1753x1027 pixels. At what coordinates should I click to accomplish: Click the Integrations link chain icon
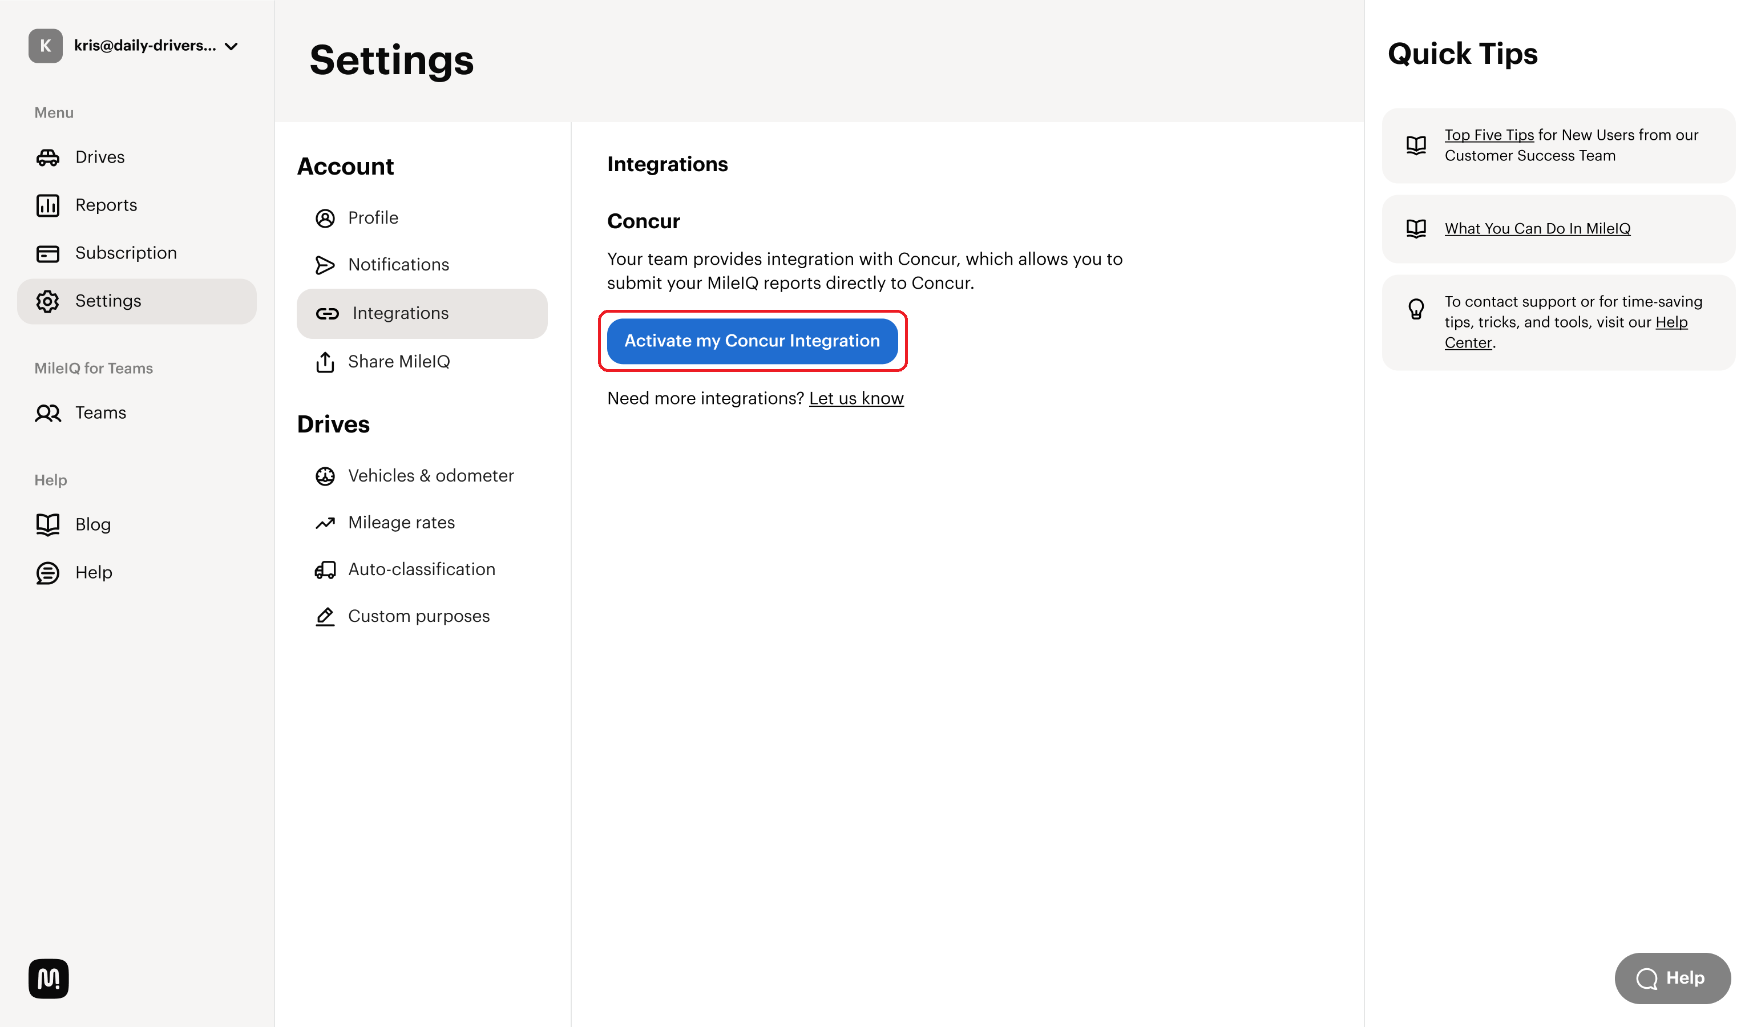pos(327,314)
